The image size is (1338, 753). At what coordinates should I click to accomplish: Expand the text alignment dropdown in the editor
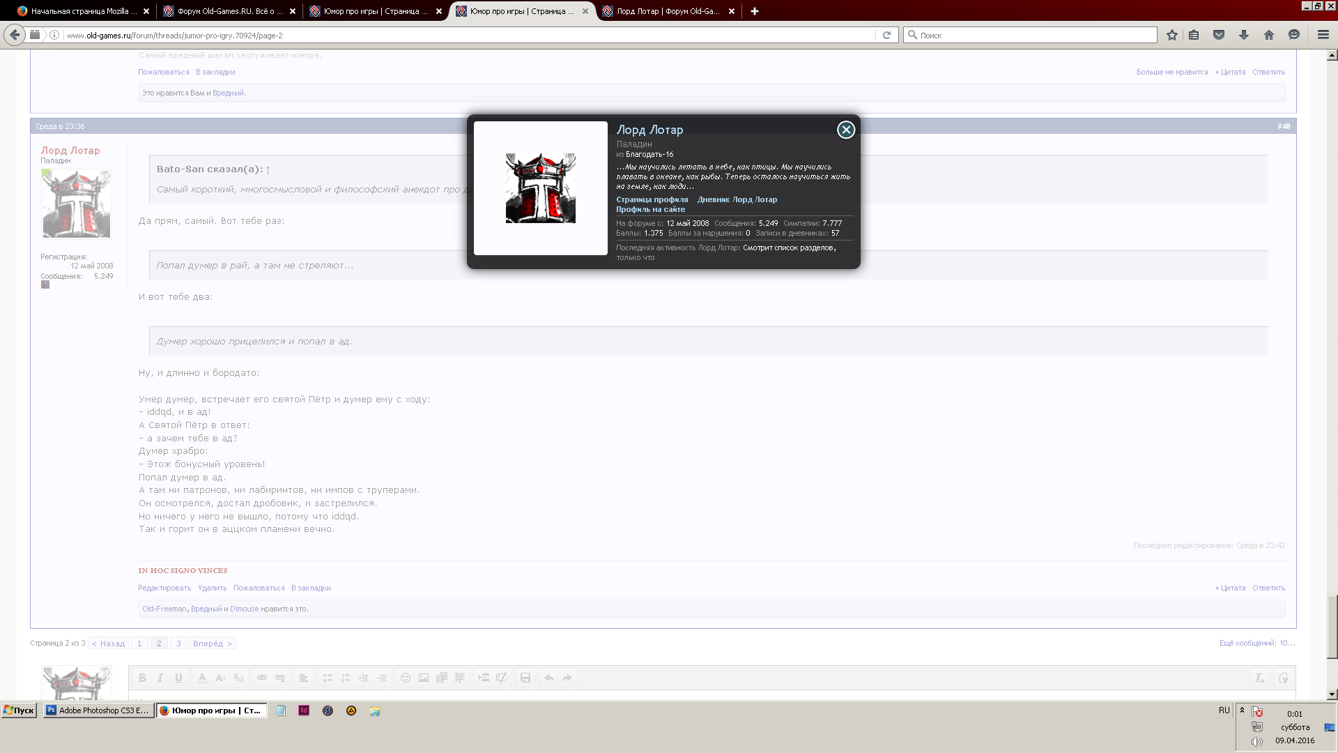(304, 678)
